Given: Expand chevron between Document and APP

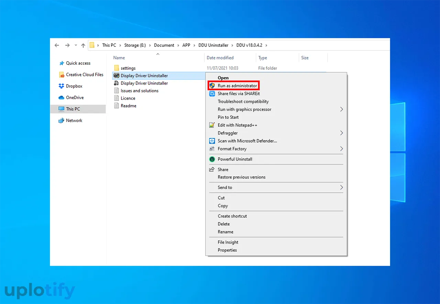Looking at the screenshot, I should [178, 45].
